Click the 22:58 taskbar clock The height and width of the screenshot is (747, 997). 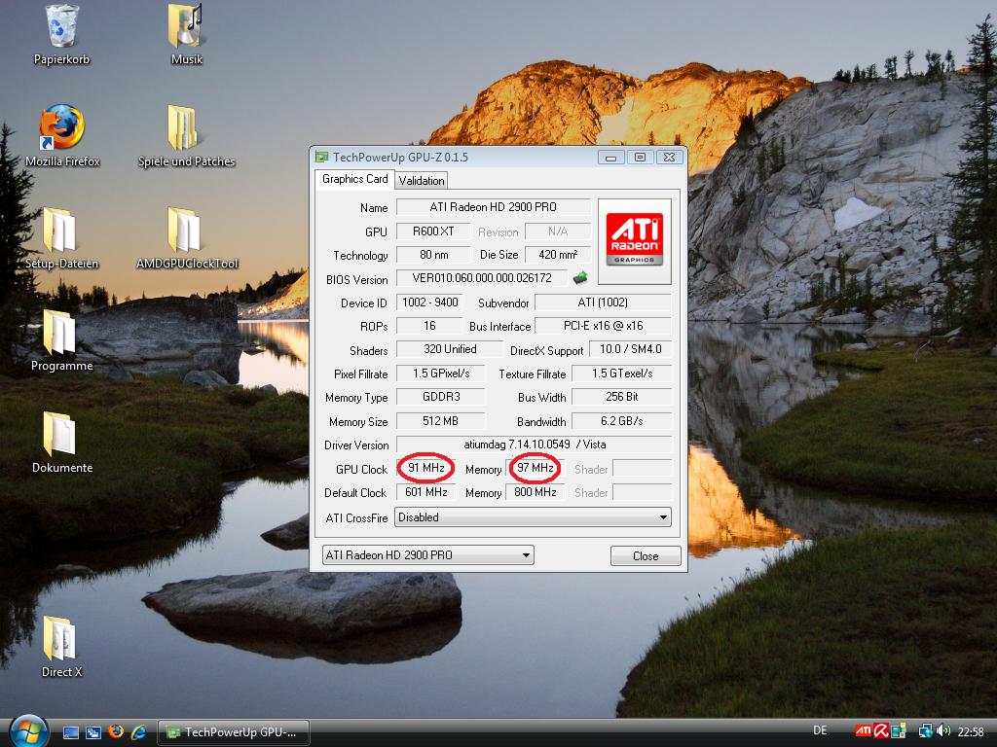[971, 731]
